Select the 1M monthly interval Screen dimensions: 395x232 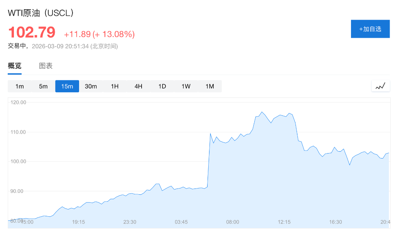tap(209, 86)
